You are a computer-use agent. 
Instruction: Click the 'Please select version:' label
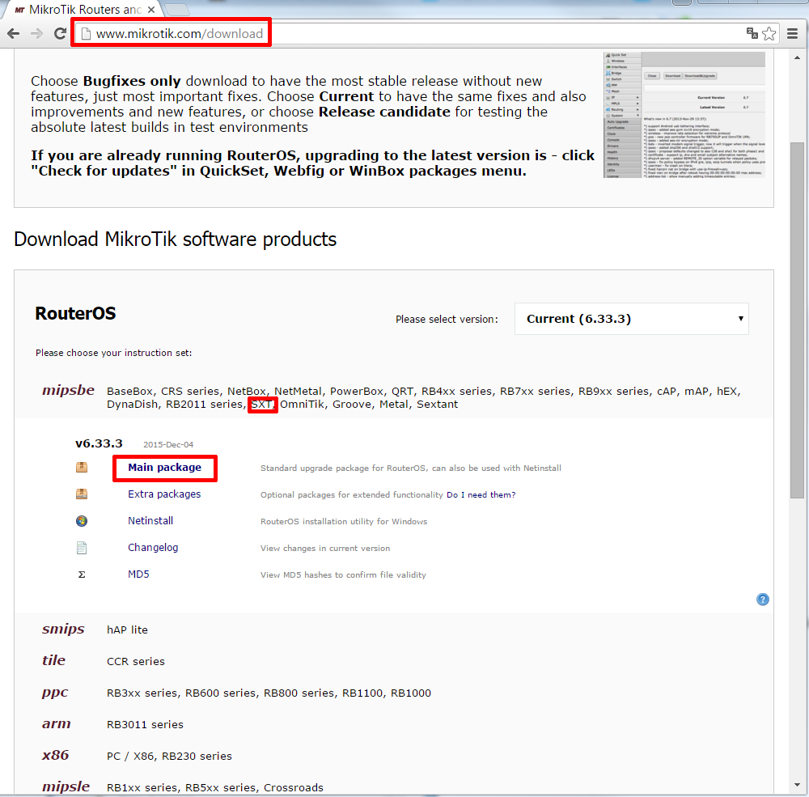click(x=447, y=320)
